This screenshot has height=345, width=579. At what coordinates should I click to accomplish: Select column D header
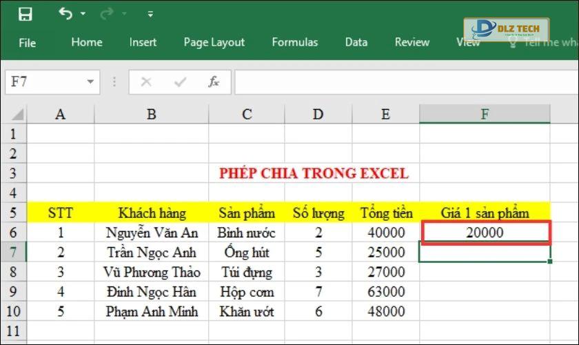tap(318, 114)
